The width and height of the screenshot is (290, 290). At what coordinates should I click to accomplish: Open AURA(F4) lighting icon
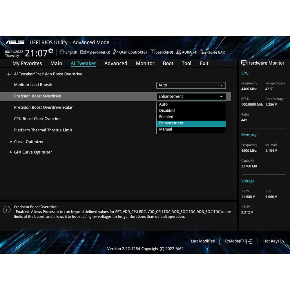click(178, 52)
